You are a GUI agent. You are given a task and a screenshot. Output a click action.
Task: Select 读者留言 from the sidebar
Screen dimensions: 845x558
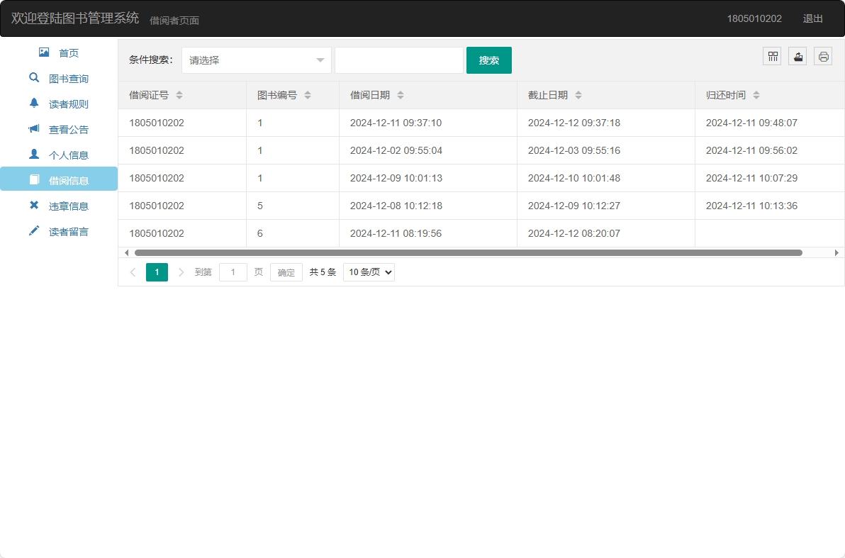68,232
